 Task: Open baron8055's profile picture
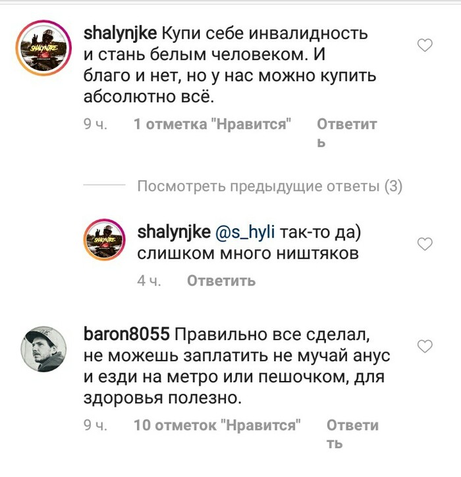coord(43,349)
